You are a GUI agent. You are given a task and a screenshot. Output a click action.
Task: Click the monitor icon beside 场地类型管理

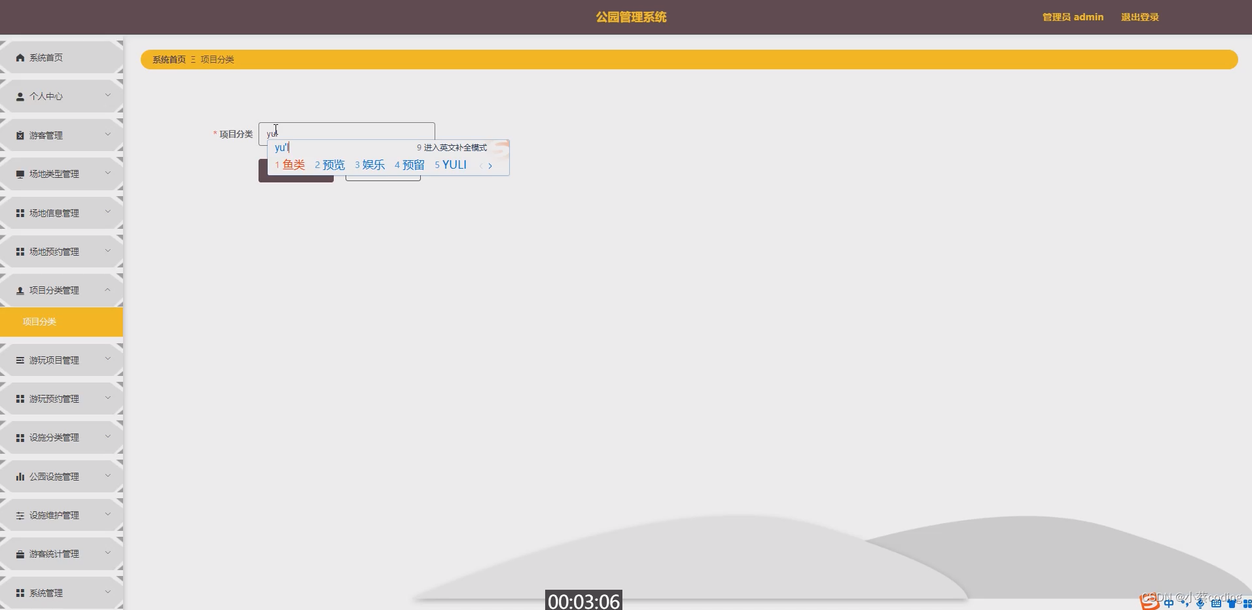20,174
